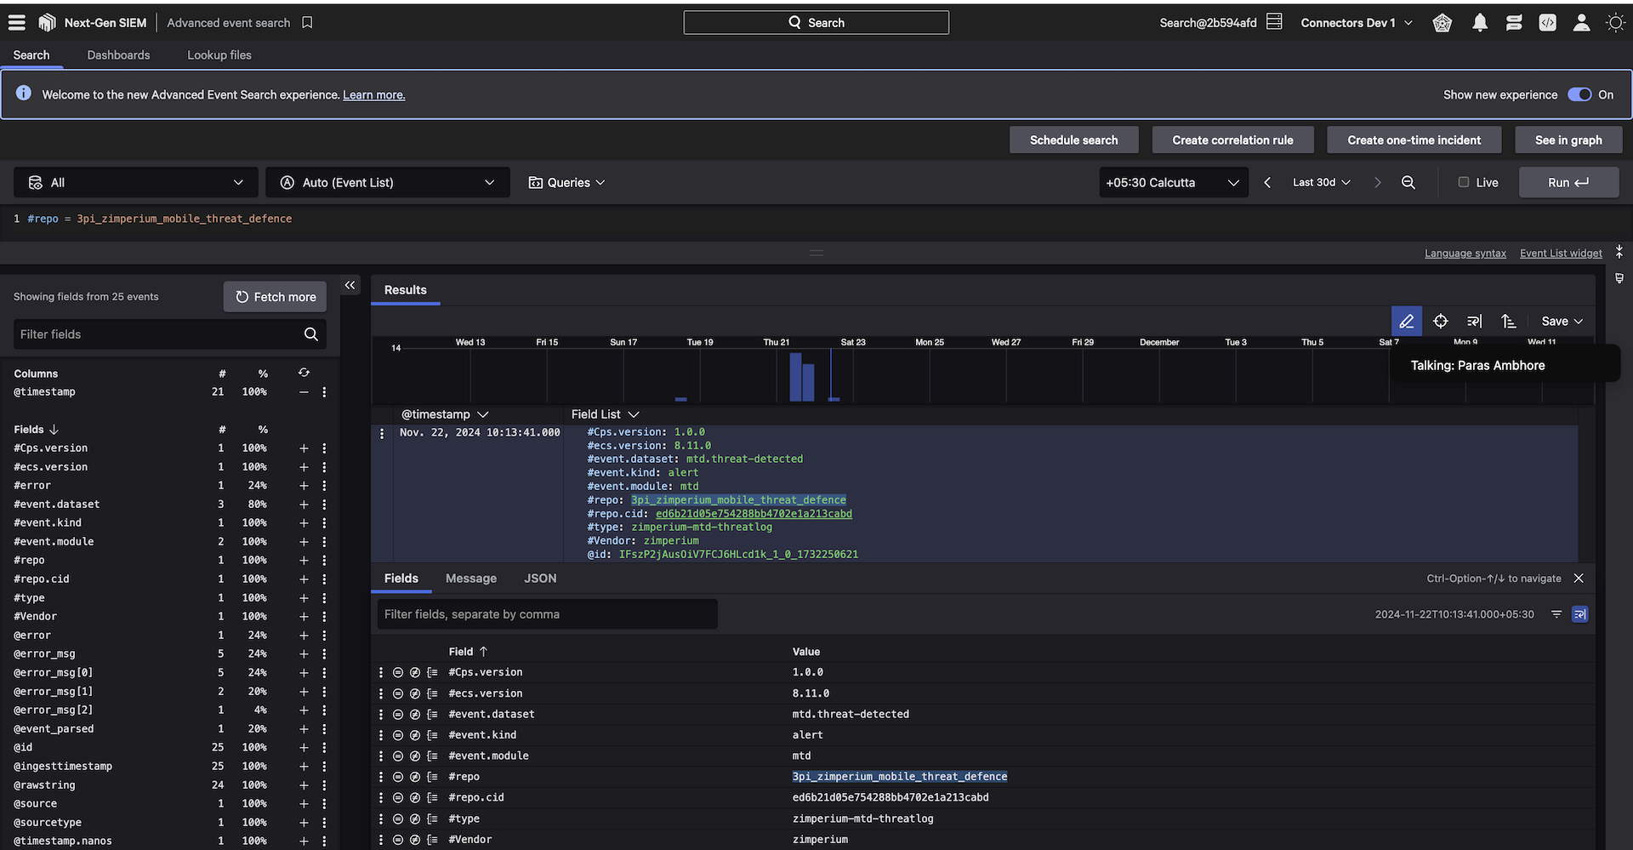Collapse the fields side panel
Image resolution: width=1633 pixels, height=850 pixels.
coord(350,286)
